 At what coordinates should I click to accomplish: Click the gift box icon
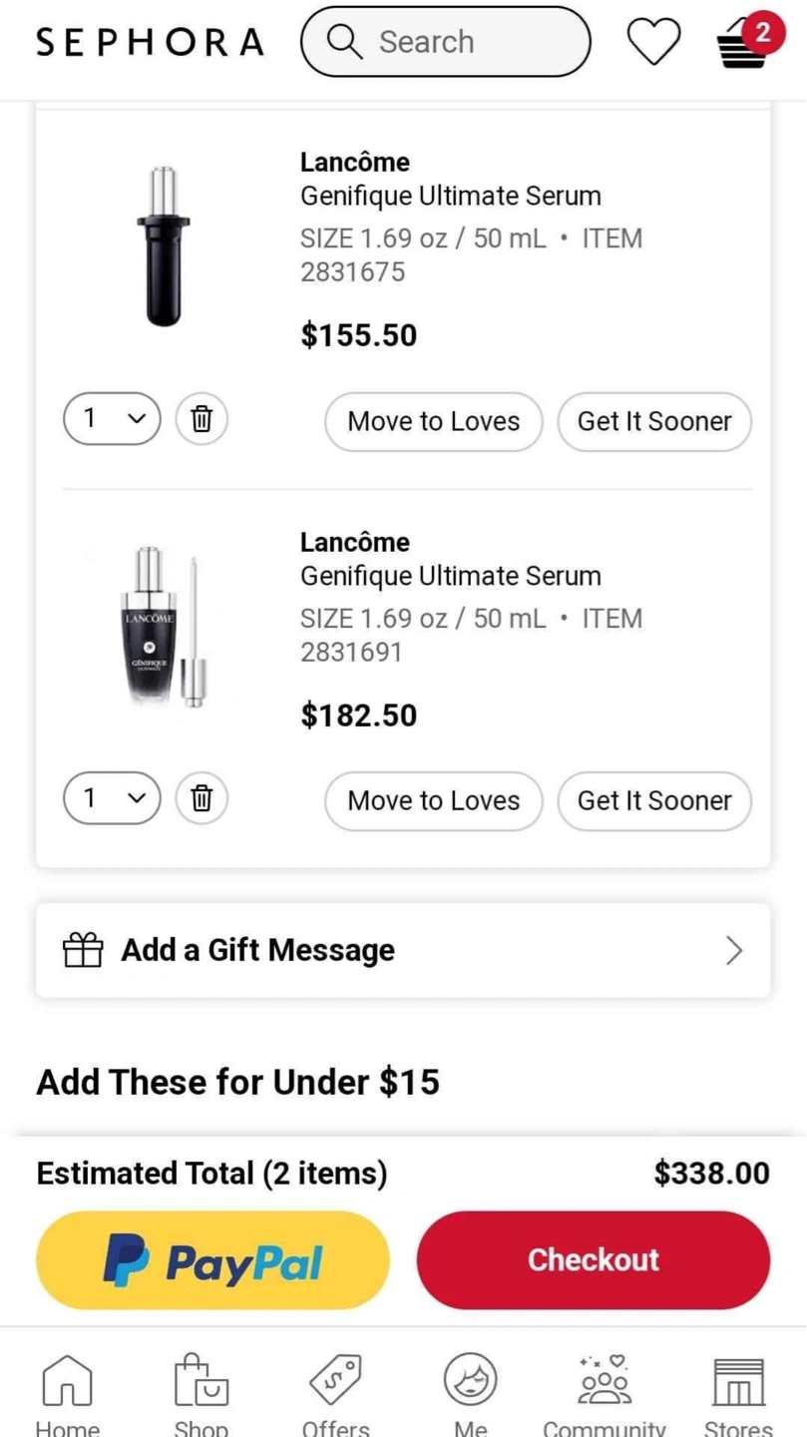[x=83, y=950]
